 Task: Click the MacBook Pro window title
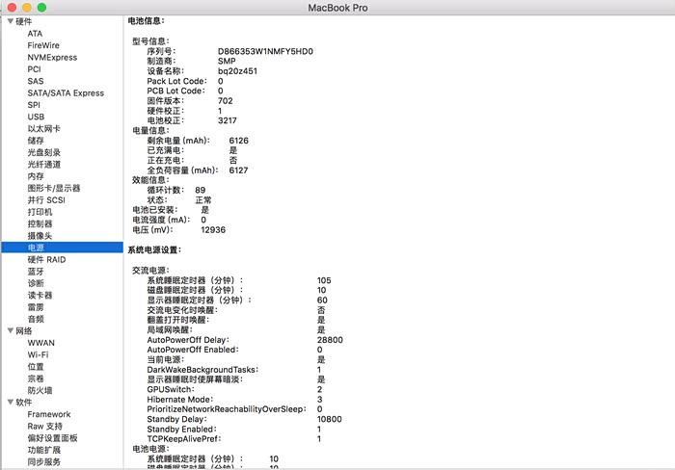(x=337, y=8)
